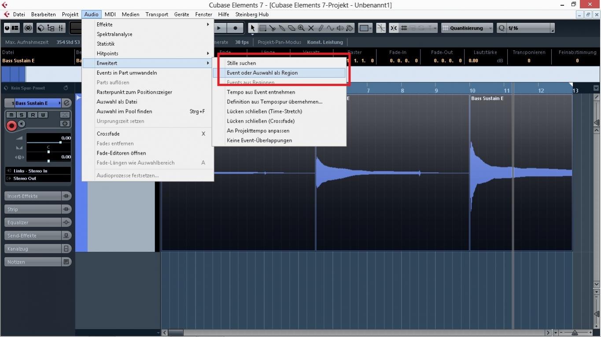The height and width of the screenshot is (337, 601).
Task: Select the arrow Object Selection tool
Action: [253, 28]
